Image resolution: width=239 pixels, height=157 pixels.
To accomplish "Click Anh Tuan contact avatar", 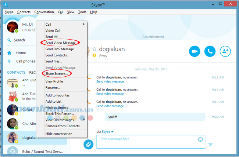I will tap(13, 96).
